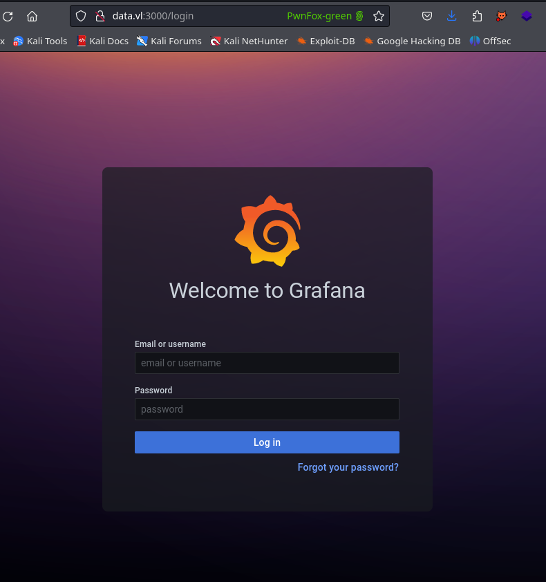The width and height of the screenshot is (546, 582).
Task: Save the page to Pocket icon
Action: point(427,16)
